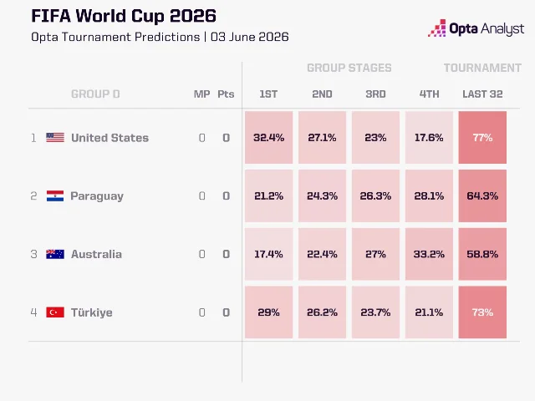Click Türkiye's 73% Last 32 cell
Screen dimensions: 535x401
[482, 312]
